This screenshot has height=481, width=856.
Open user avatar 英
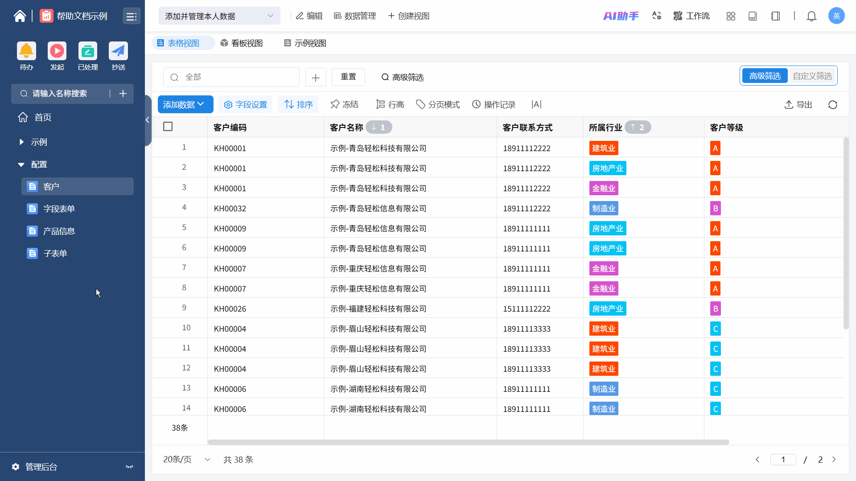836,16
